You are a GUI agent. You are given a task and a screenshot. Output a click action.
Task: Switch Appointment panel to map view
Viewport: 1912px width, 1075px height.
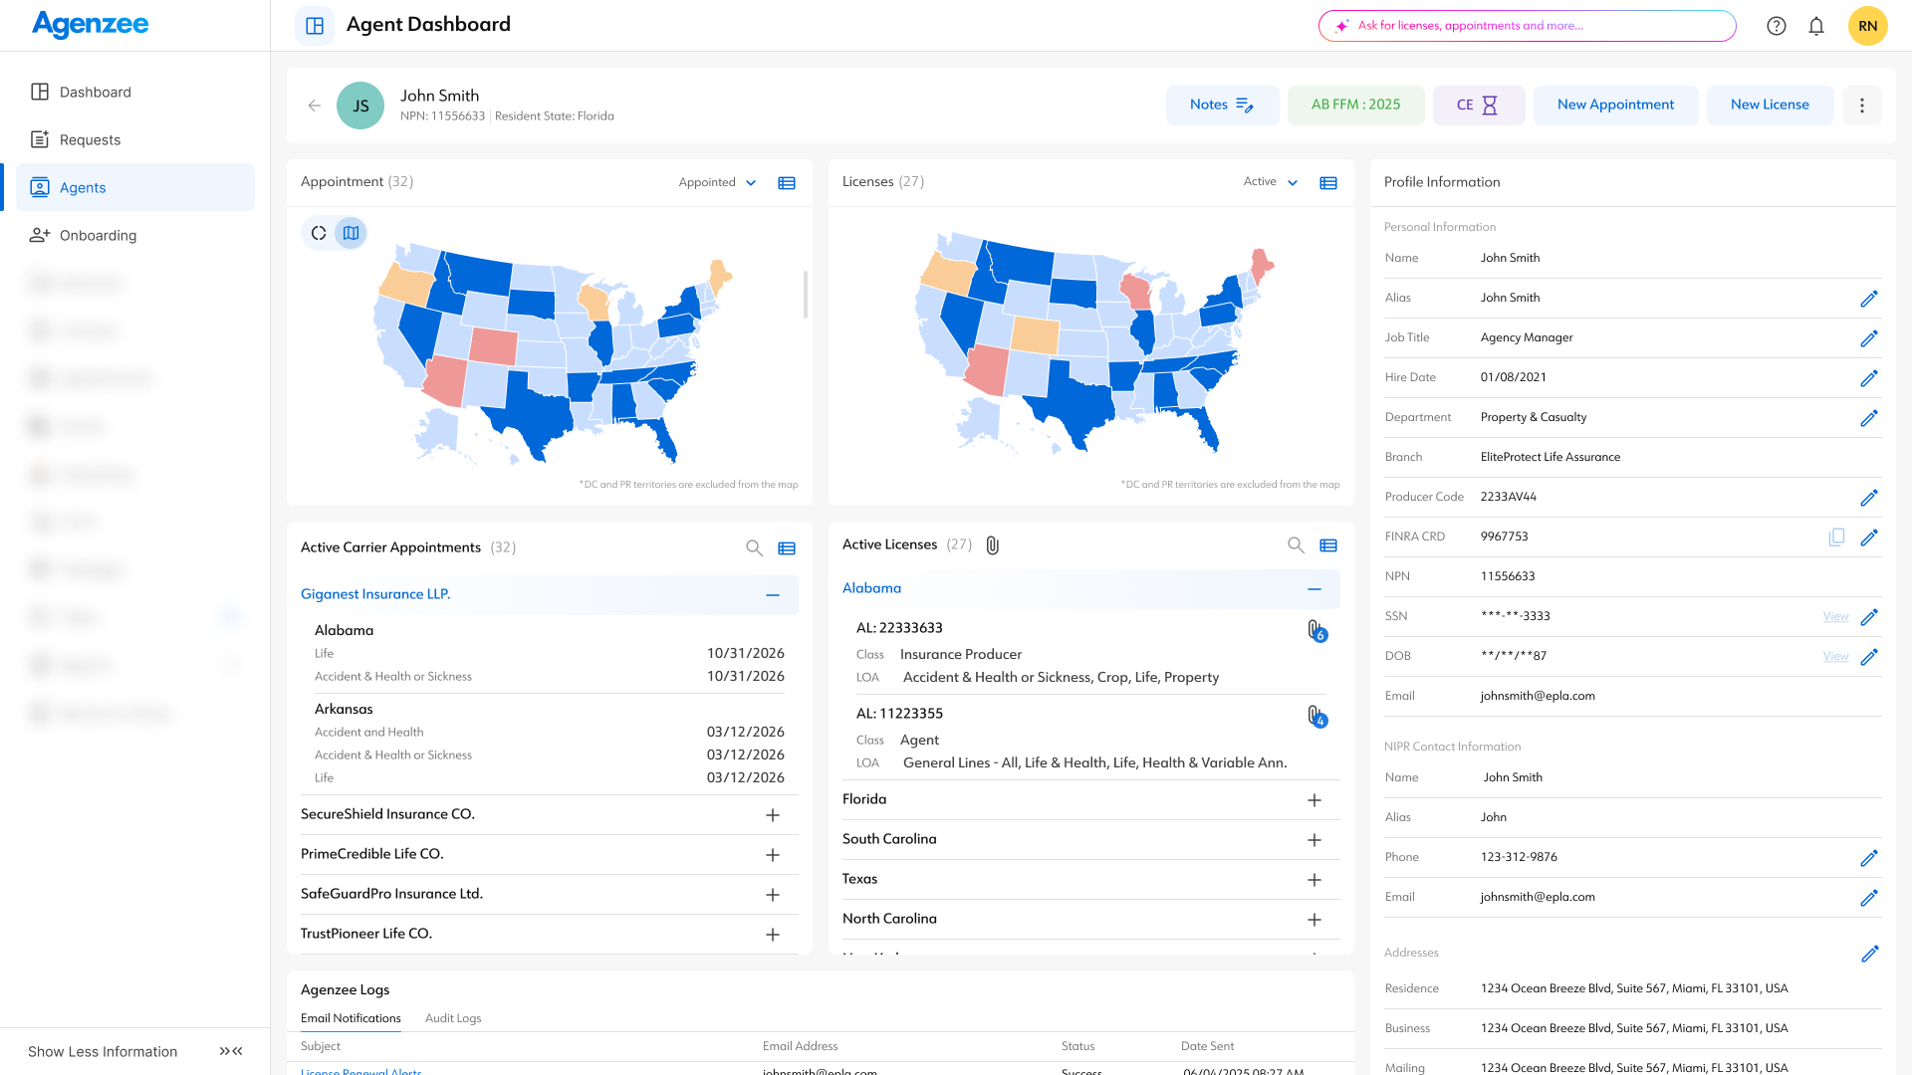tap(351, 232)
